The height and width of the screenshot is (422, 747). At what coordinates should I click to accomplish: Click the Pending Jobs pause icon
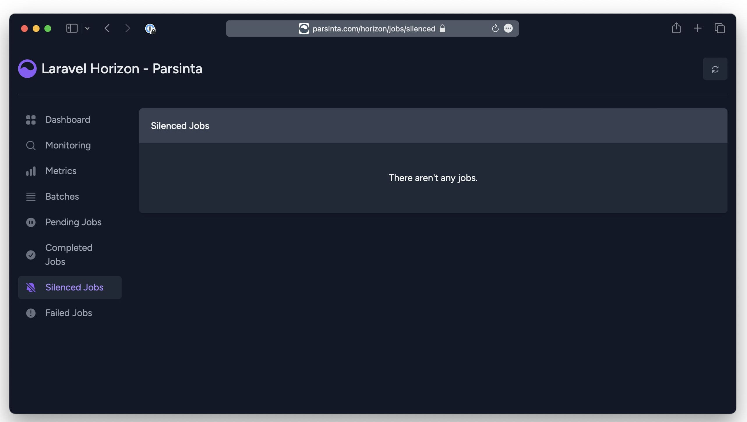[31, 222]
